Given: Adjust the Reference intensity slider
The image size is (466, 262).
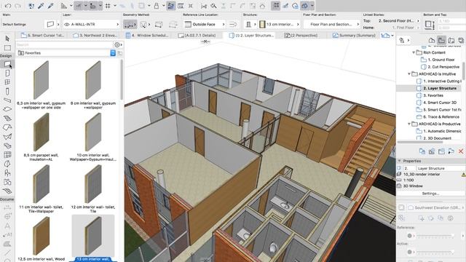Looking at the screenshot, I should 435,236.
